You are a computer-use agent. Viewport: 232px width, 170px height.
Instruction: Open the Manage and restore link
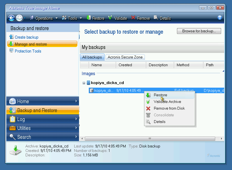click(31, 44)
